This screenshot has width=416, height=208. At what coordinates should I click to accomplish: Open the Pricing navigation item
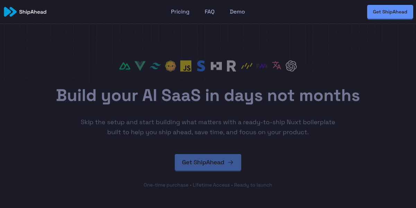(x=180, y=12)
